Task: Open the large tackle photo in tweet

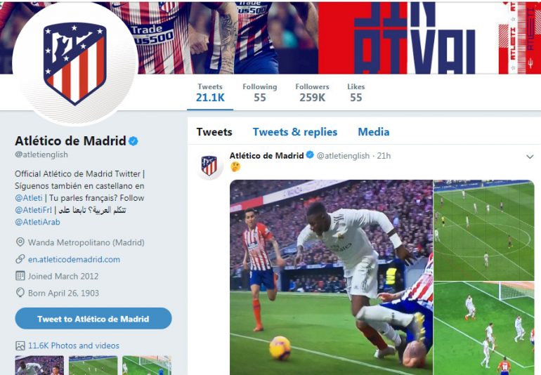Action: [x=331, y=277]
